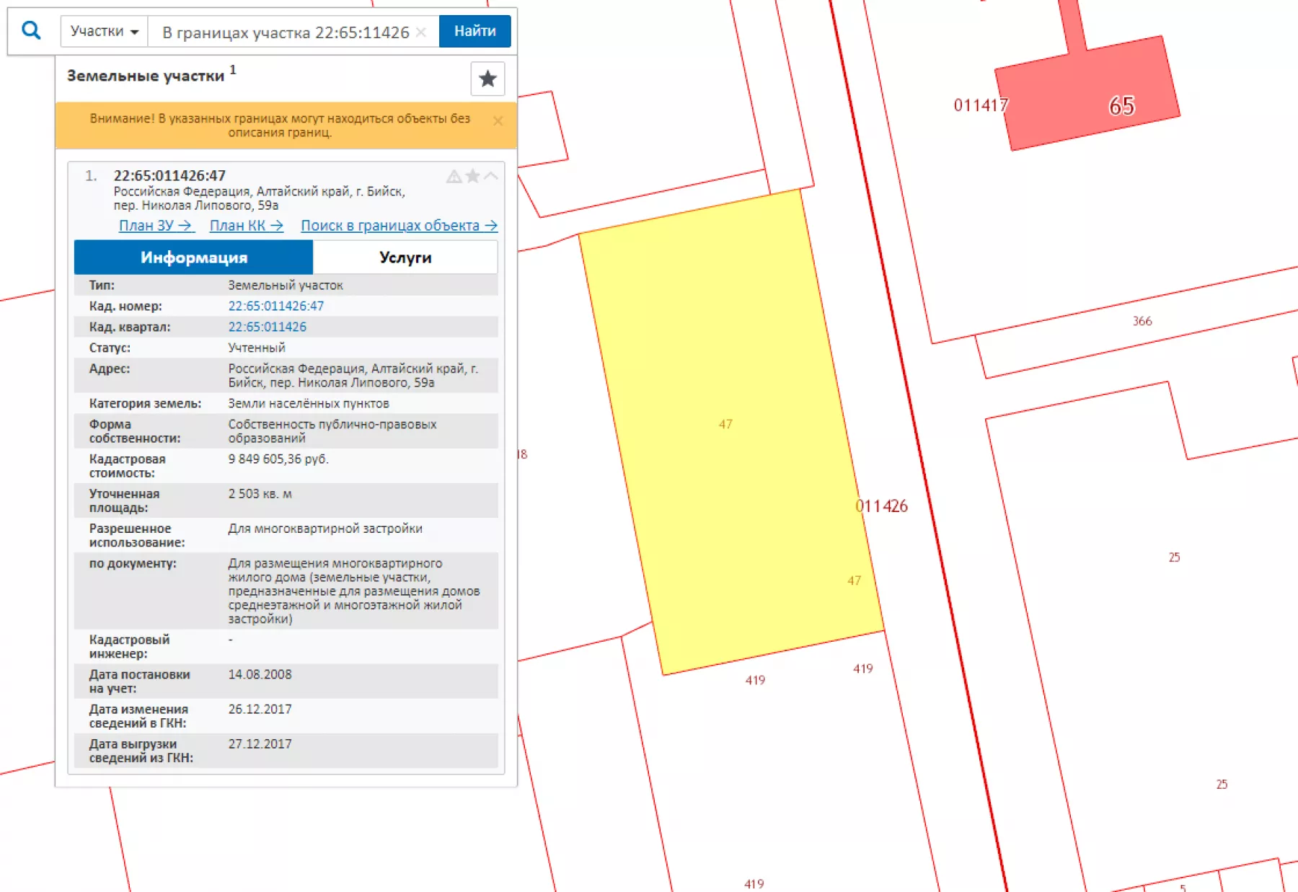Click the magnifying glass search icon

point(31,30)
